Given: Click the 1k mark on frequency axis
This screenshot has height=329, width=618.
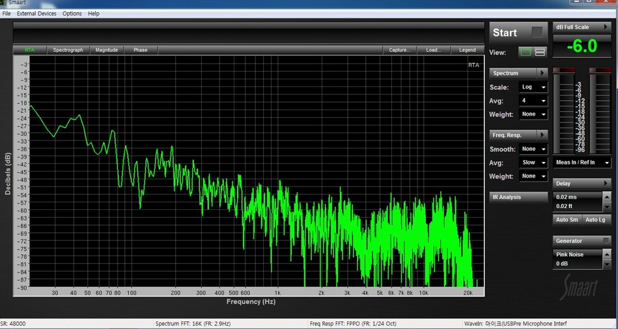Looking at the screenshot, I should pyautogui.click(x=277, y=293).
